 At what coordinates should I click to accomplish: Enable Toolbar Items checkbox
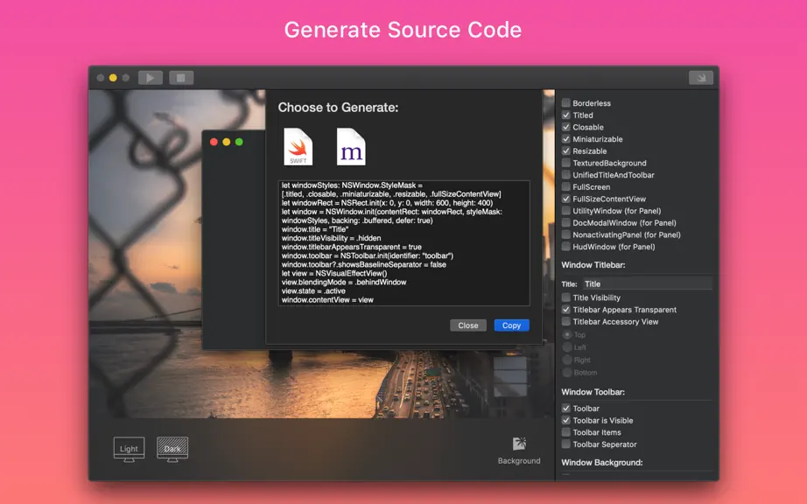(566, 432)
